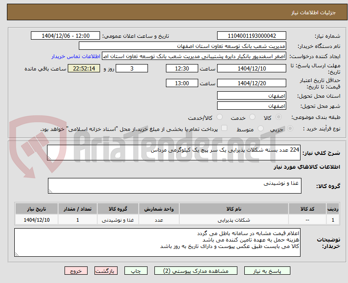The width and height of the screenshot is (348, 283).
Task: Click the response deadline date 1404/12/10 field
Action: (x=252, y=68)
